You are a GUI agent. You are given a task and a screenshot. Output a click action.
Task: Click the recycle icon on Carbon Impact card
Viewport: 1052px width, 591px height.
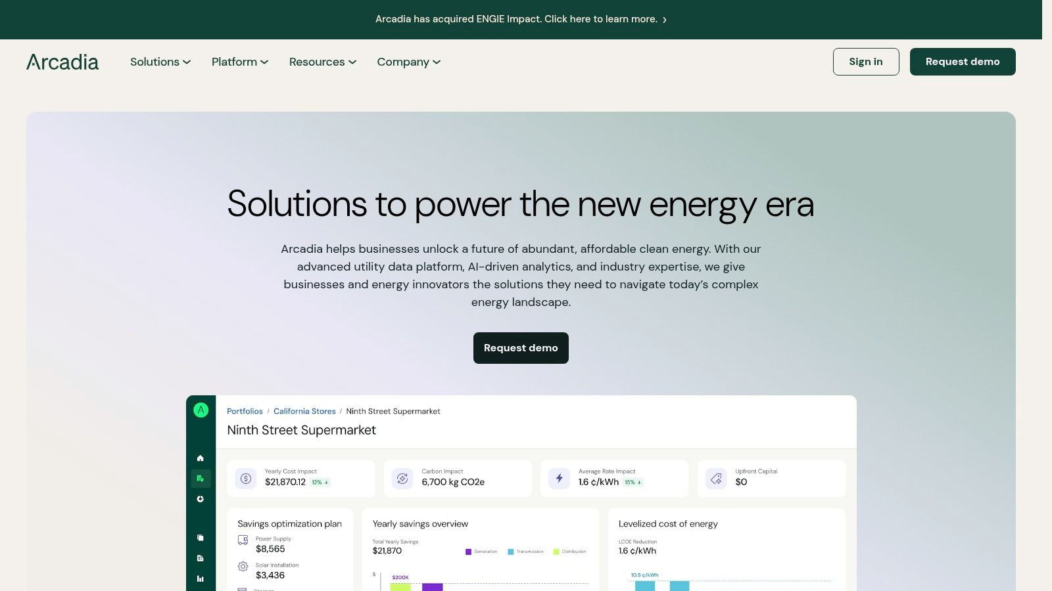pos(402,479)
